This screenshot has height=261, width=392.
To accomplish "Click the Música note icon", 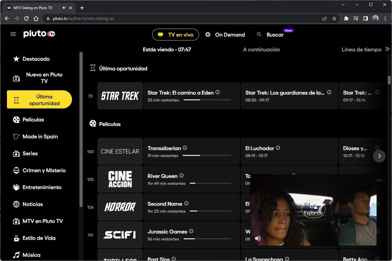I will (16, 254).
